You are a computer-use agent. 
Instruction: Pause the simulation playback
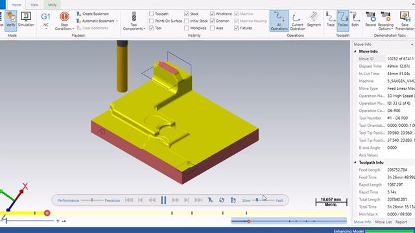point(163,200)
